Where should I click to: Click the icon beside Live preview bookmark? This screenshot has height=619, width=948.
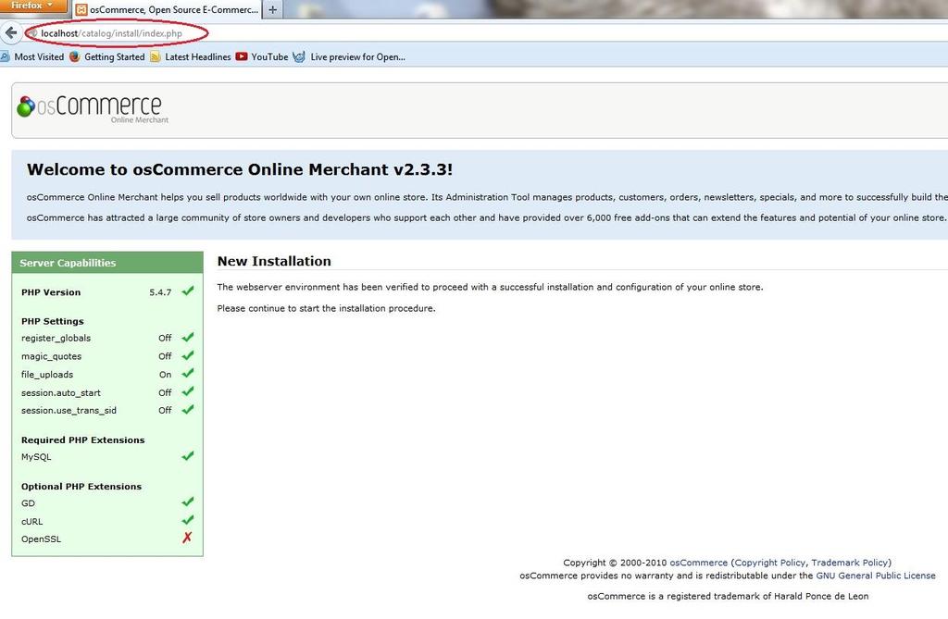click(x=299, y=56)
